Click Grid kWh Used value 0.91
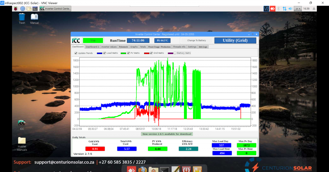The width and height of the screenshot is (329, 172). coord(95,149)
